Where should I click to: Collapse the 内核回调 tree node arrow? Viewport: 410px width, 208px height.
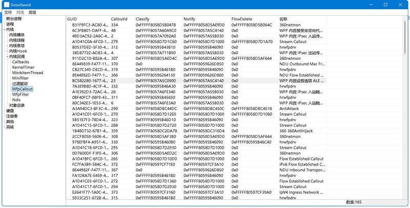(7, 57)
